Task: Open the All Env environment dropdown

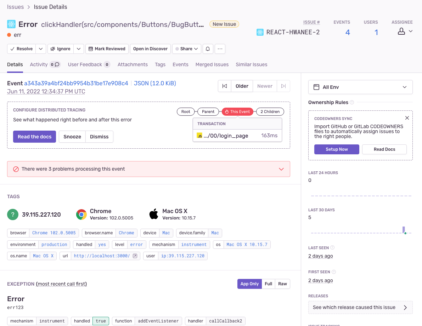Action: point(360,87)
